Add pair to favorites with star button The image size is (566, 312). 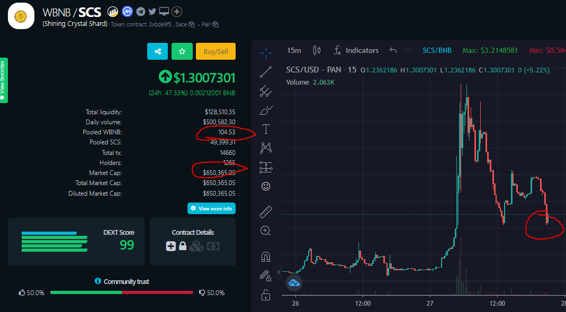[x=182, y=51]
